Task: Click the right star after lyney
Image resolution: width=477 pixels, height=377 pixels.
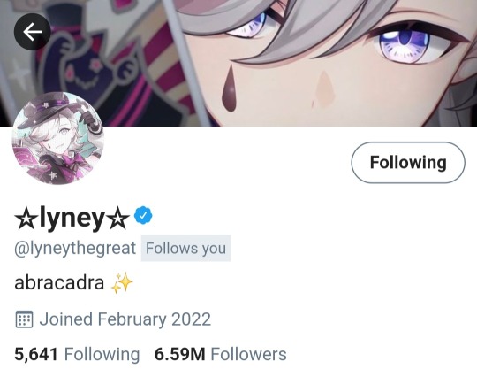Action: (118, 219)
